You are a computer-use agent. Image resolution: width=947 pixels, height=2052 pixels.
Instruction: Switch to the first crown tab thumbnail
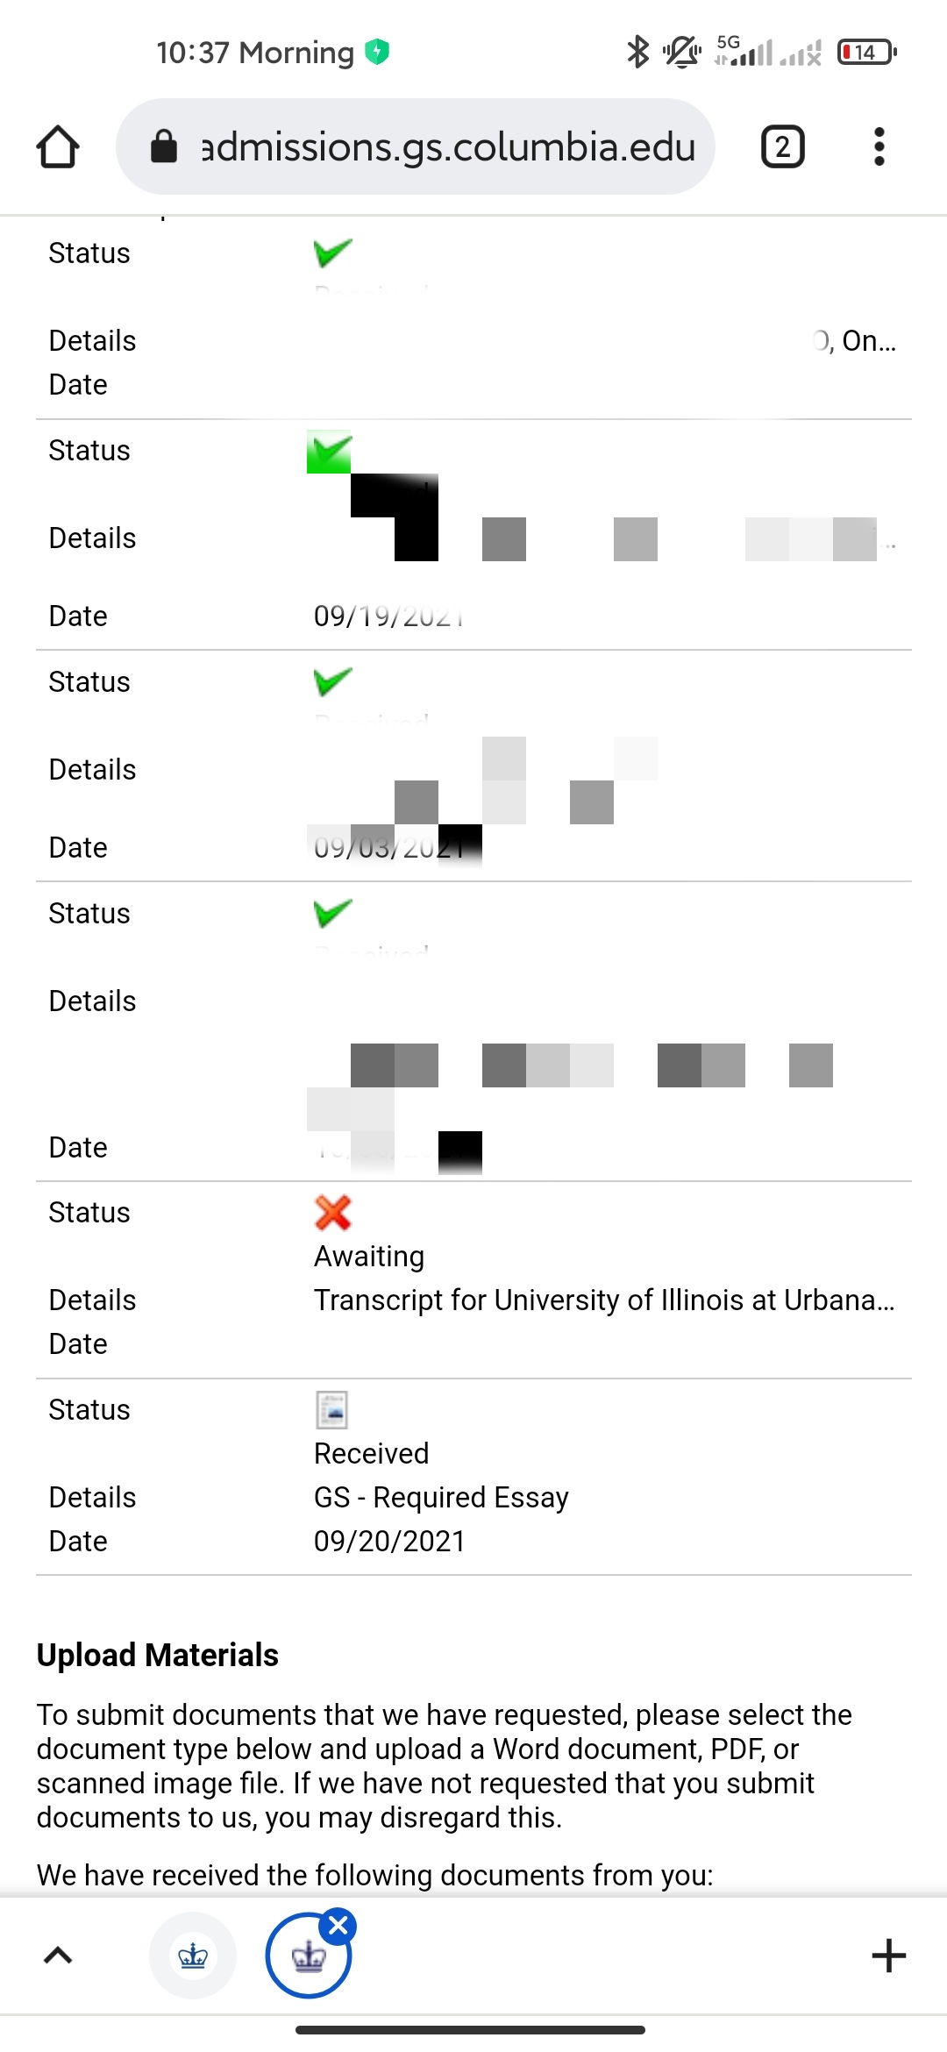pyautogui.click(x=193, y=1956)
